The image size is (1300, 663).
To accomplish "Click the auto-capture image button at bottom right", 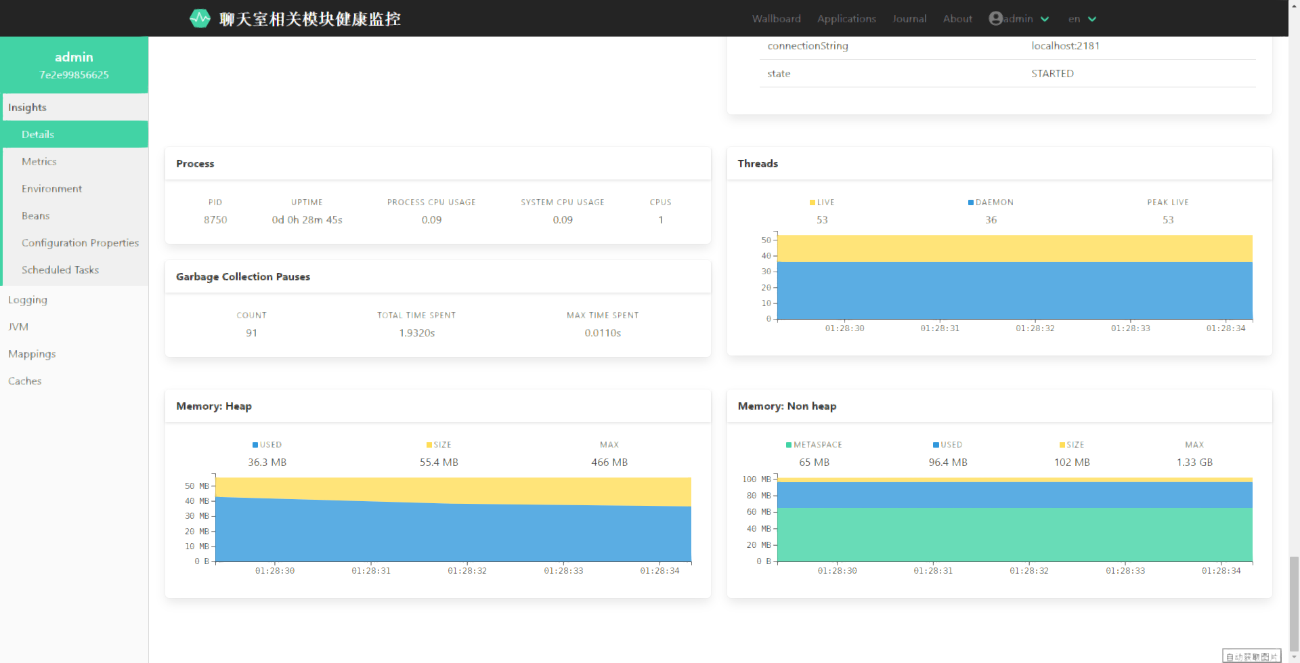I will point(1251,656).
